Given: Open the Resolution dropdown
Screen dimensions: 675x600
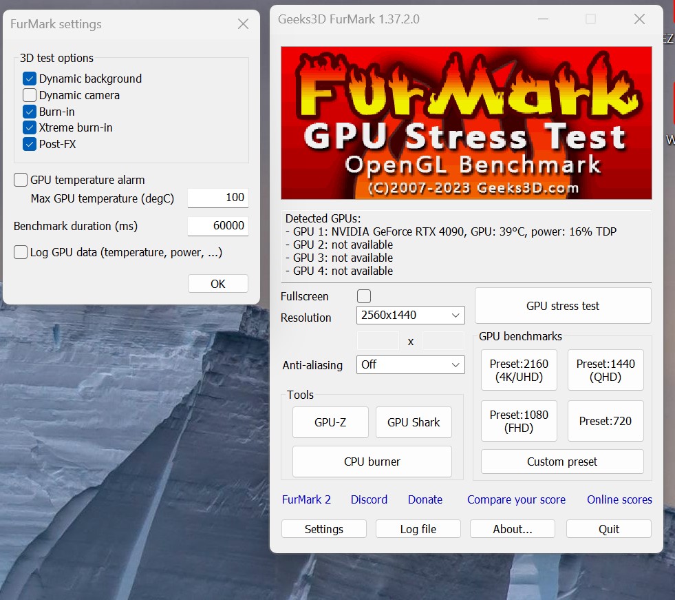Looking at the screenshot, I should [x=410, y=315].
